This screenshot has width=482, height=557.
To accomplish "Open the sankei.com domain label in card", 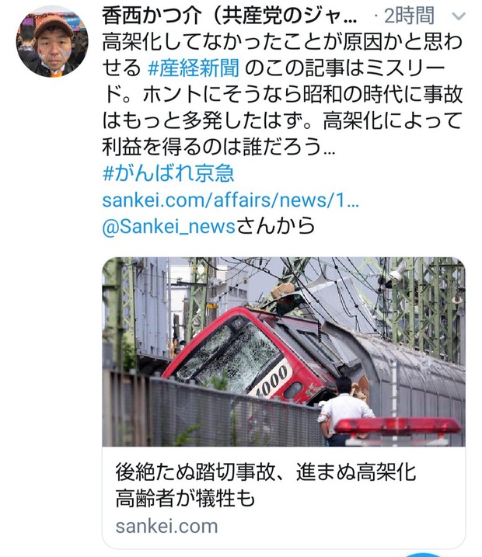I will click(x=166, y=526).
